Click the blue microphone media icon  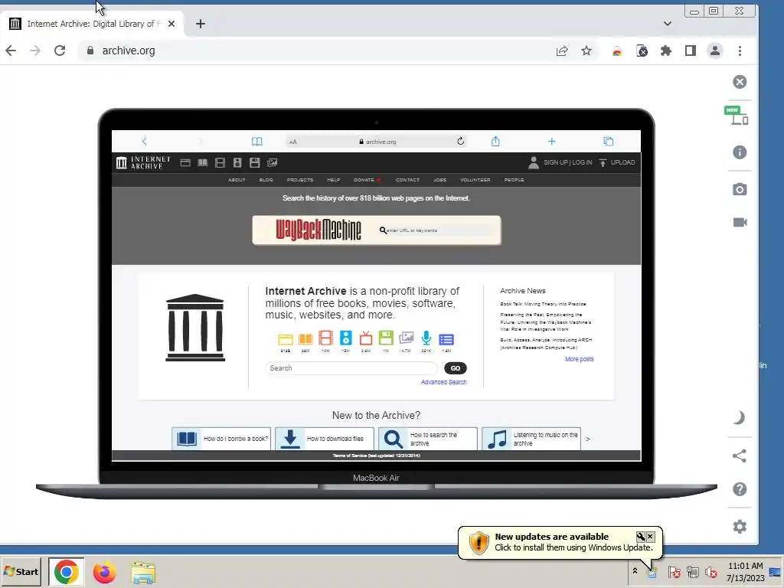click(x=426, y=338)
